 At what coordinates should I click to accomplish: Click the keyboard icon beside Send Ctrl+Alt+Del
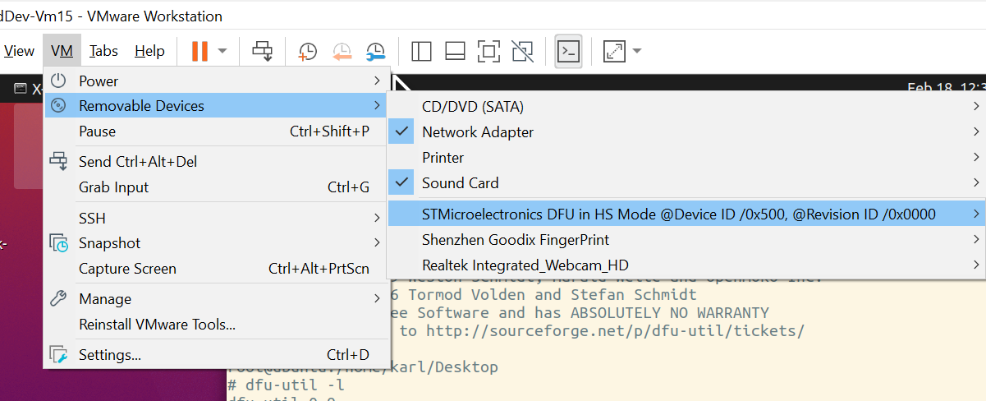click(58, 161)
